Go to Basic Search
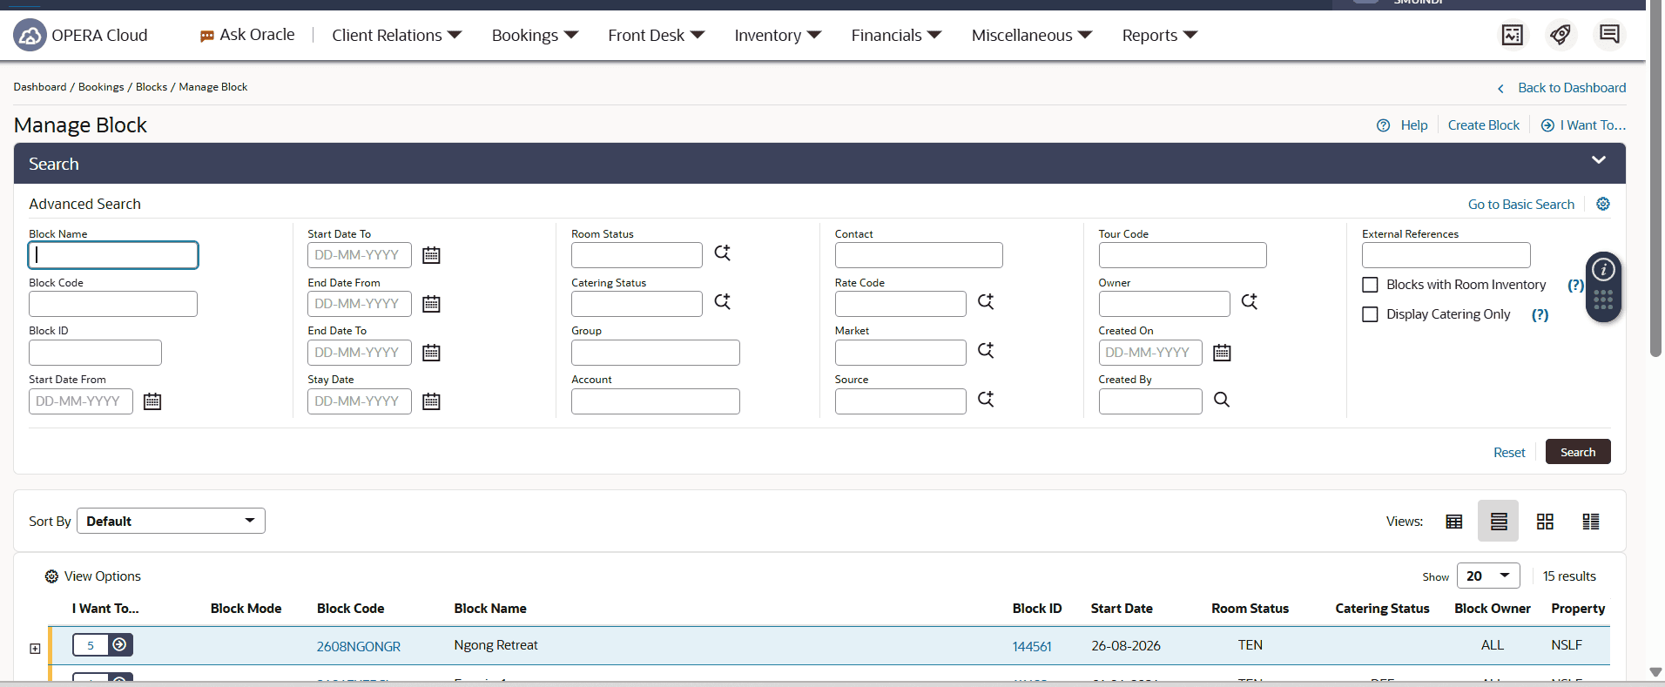 click(x=1521, y=205)
